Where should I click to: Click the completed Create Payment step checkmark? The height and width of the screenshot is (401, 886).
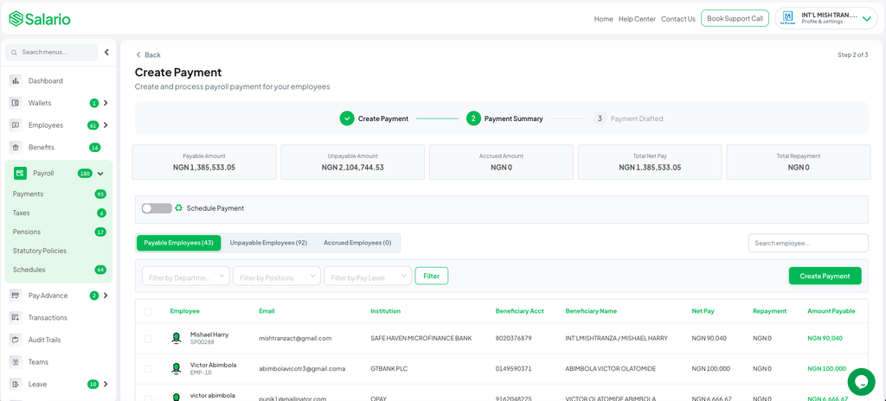[x=347, y=118]
